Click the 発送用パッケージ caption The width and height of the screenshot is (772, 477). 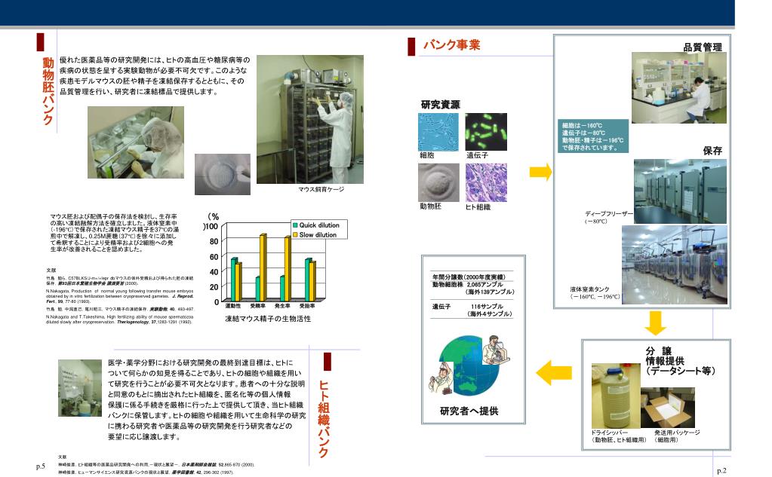[677, 433]
